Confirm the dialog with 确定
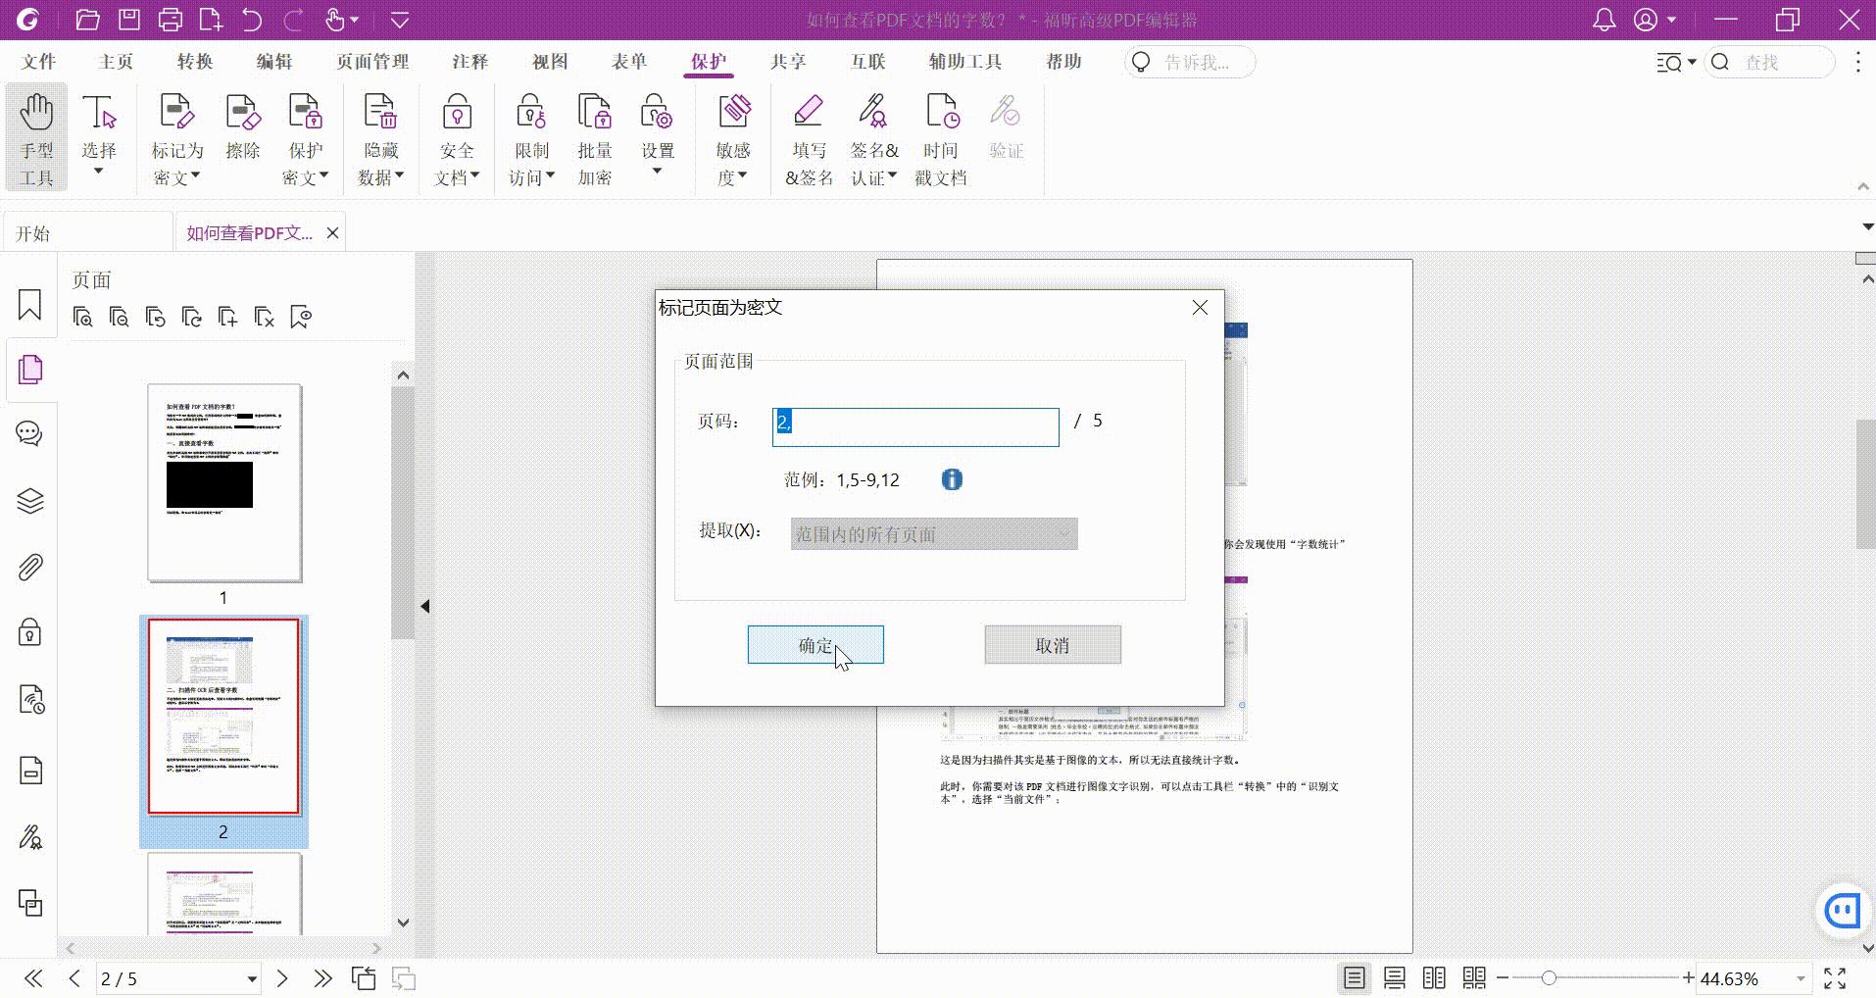The image size is (1876, 998). [815, 645]
